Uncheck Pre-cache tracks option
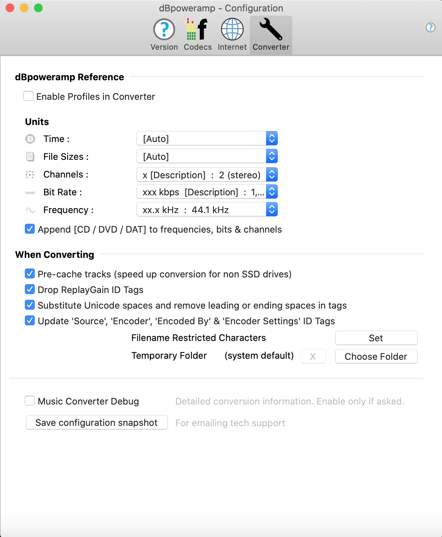This screenshot has width=442, height=537. pyautogui.click(x=30, y=274)
